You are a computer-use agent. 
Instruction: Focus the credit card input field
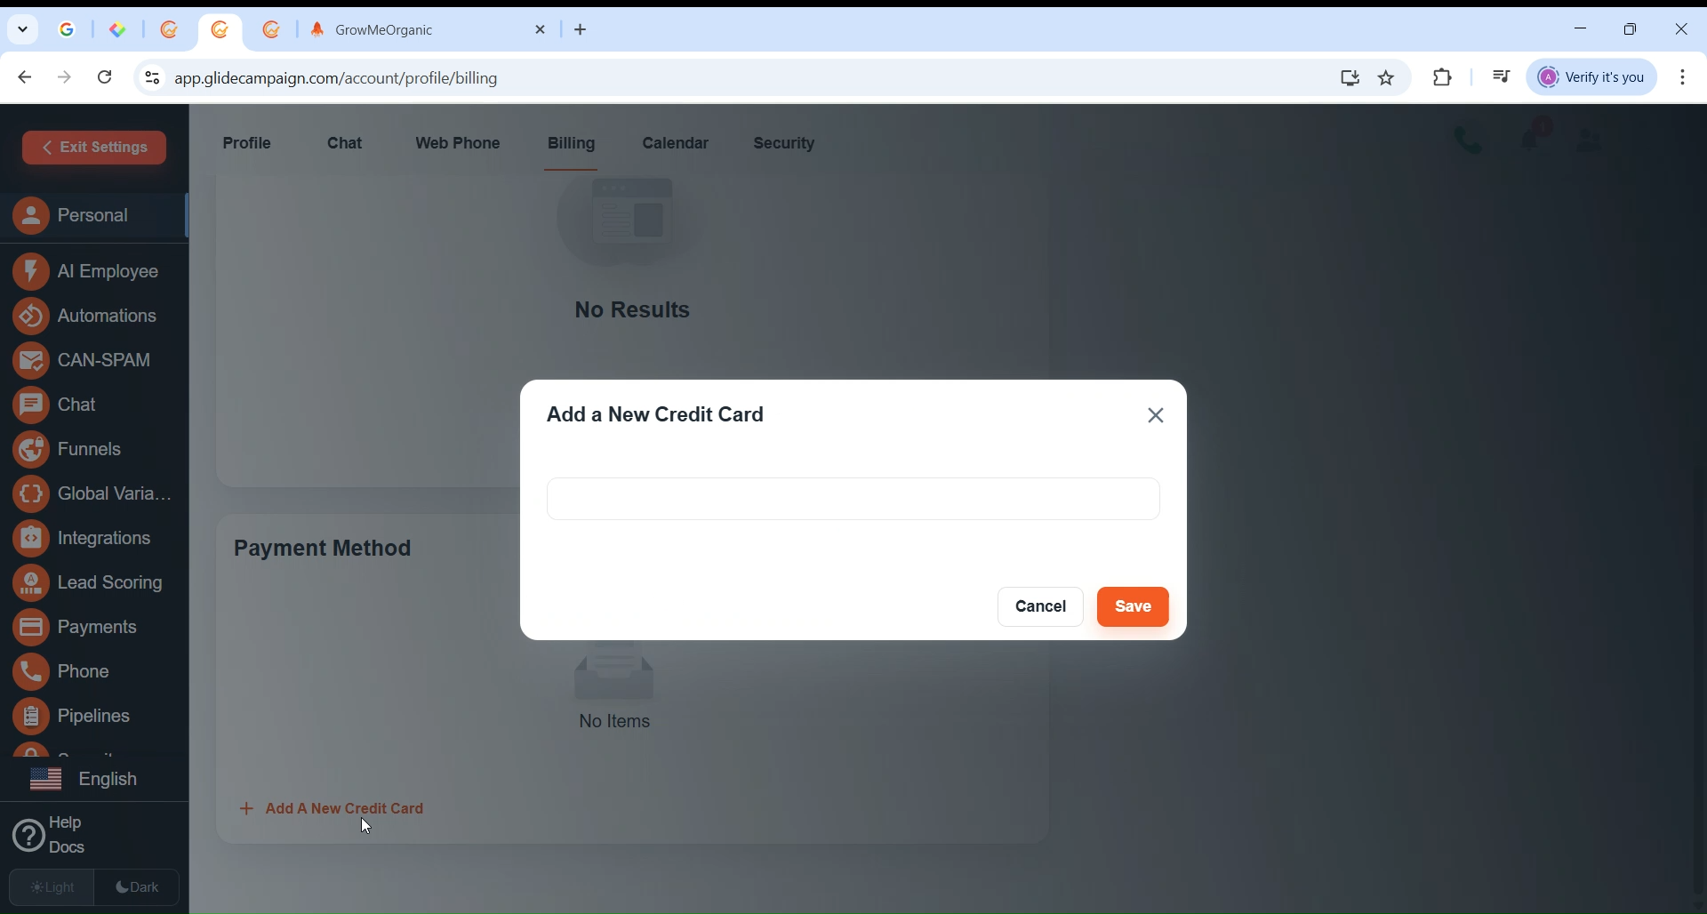[x=853, y=499]
